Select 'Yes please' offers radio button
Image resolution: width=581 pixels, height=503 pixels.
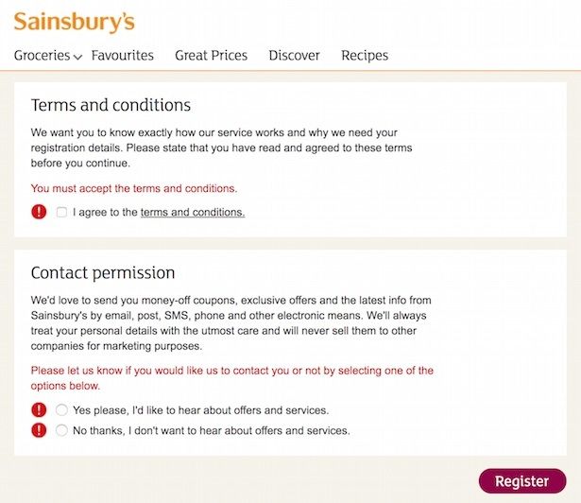click(61, 410)
